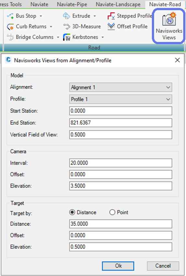
Task: Confirm the dialog with Ok
Action: pyautogui.click(x=118, y=266)
